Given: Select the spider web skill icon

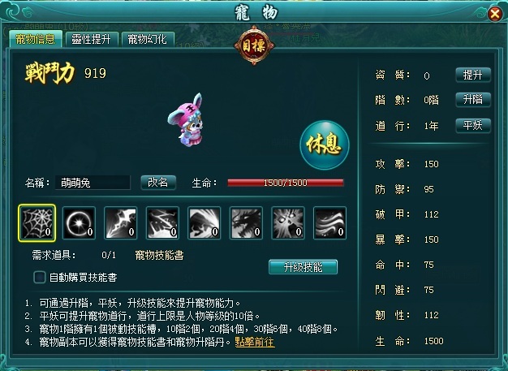Looking at the screenshot, I should click(x=37, y=223).
